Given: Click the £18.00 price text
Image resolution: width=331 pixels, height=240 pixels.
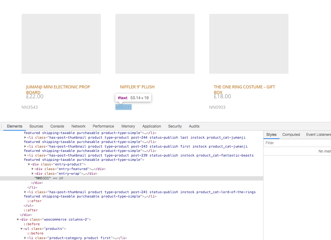Looking at the screenshot, I should point(222,96).
